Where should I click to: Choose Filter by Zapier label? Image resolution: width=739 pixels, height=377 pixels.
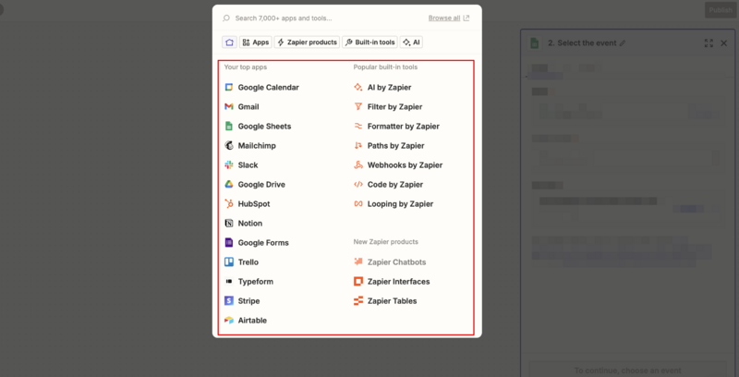(x=395, y=106)
